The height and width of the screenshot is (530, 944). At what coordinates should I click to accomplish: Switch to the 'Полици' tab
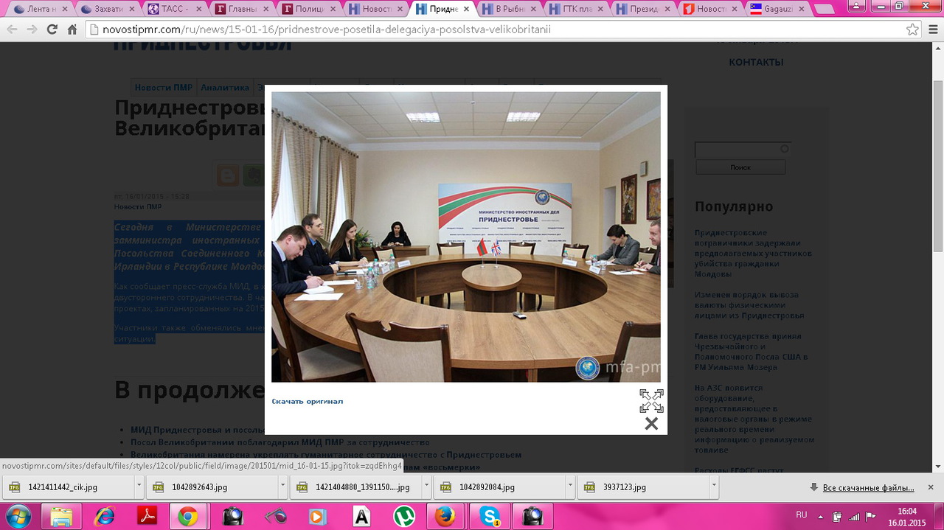click(310, 9)
